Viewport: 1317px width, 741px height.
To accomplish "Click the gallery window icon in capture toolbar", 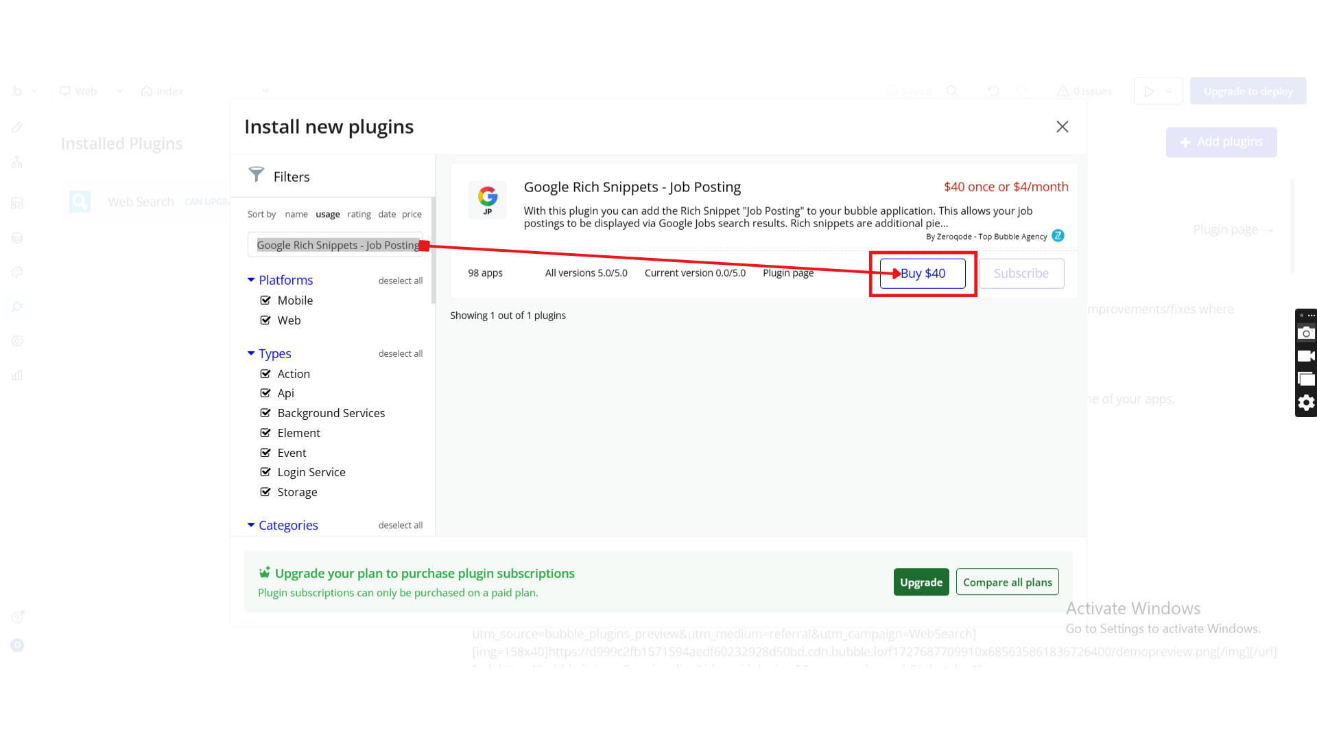I will point(1305,379).
